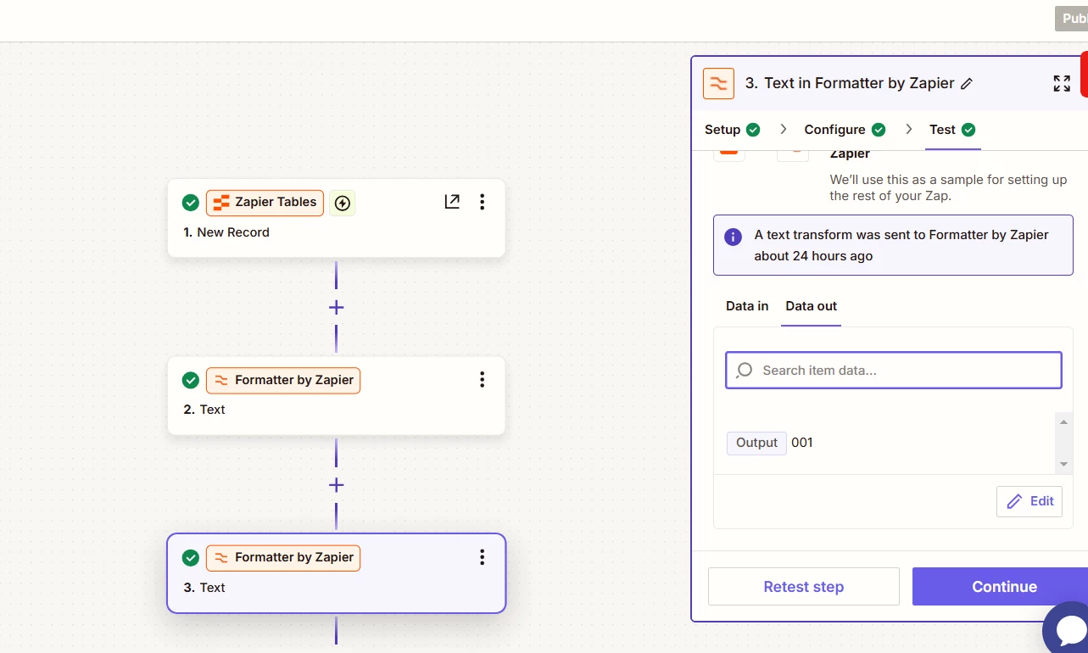Click the info icon in the transform message

[x=733, y=237]
